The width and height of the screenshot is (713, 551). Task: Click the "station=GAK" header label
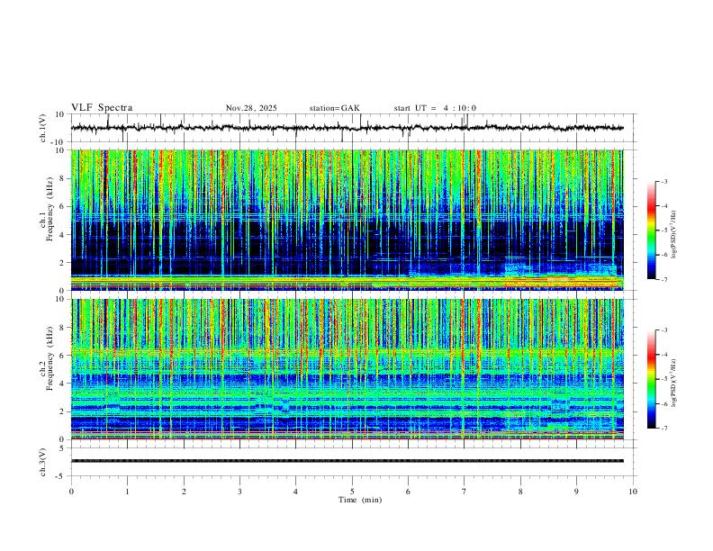pos(334,108)
